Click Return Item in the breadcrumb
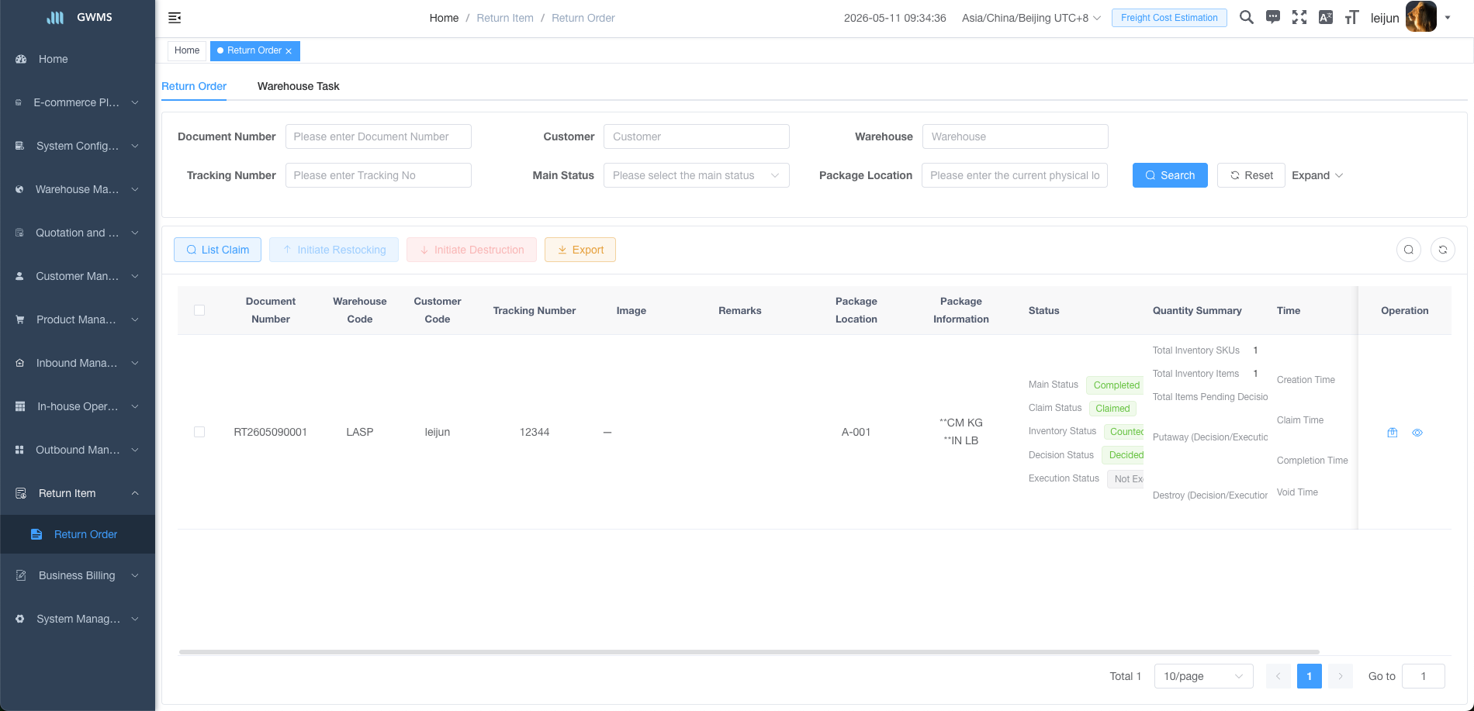Image resolution: width=1474 pixels, height=711 pixels. click(505, 18)
